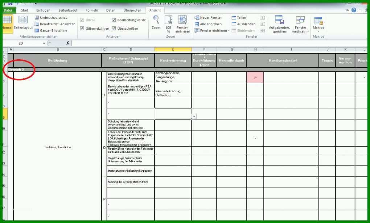This screenshot has height=223, width=370.
Task: Open Excel help question mark icon
Action: (x=353, y=10)
